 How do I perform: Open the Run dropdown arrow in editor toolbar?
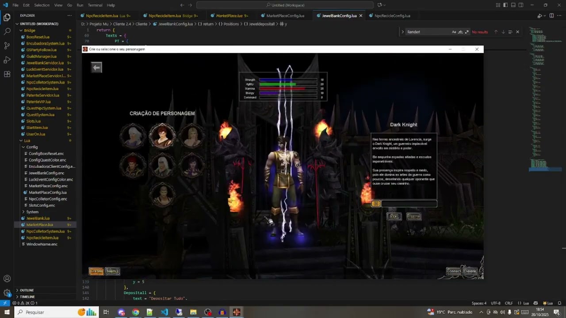[544, 16]
